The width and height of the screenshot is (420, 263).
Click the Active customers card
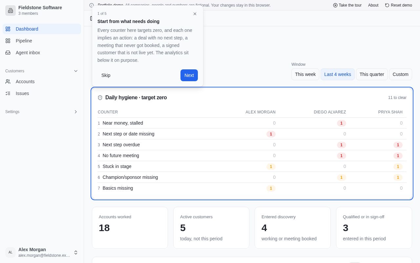pos(211,228)
